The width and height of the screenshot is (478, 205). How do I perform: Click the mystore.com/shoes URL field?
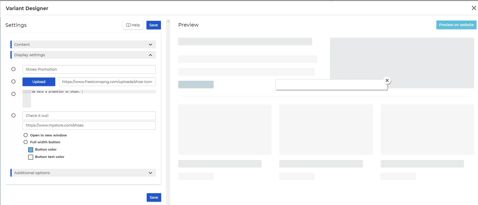89,125
